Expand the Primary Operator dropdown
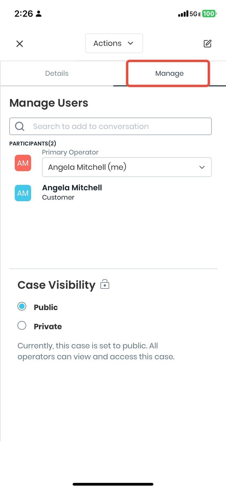The image size is (226, 490). point(127,167)
